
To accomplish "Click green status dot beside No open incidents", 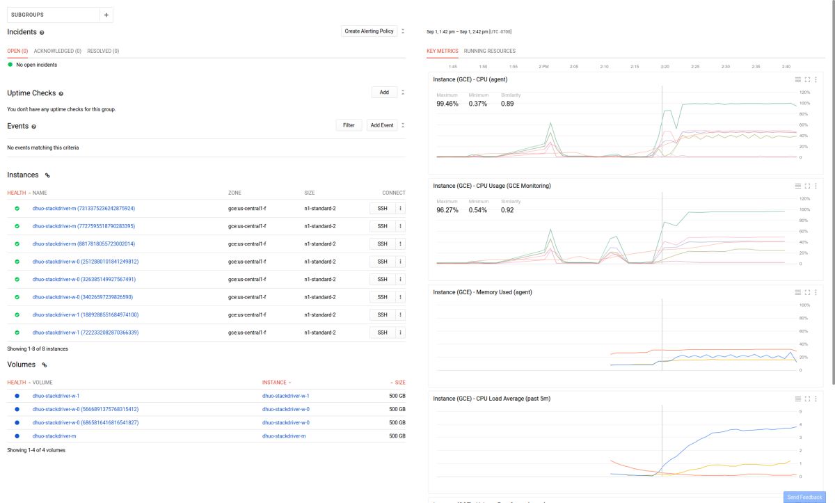I will pyautogui.click(x=10, y=65).
